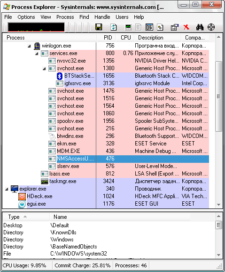Click the Refresh Now toolbar icon
225x272 pixels.
pos(114,27)
